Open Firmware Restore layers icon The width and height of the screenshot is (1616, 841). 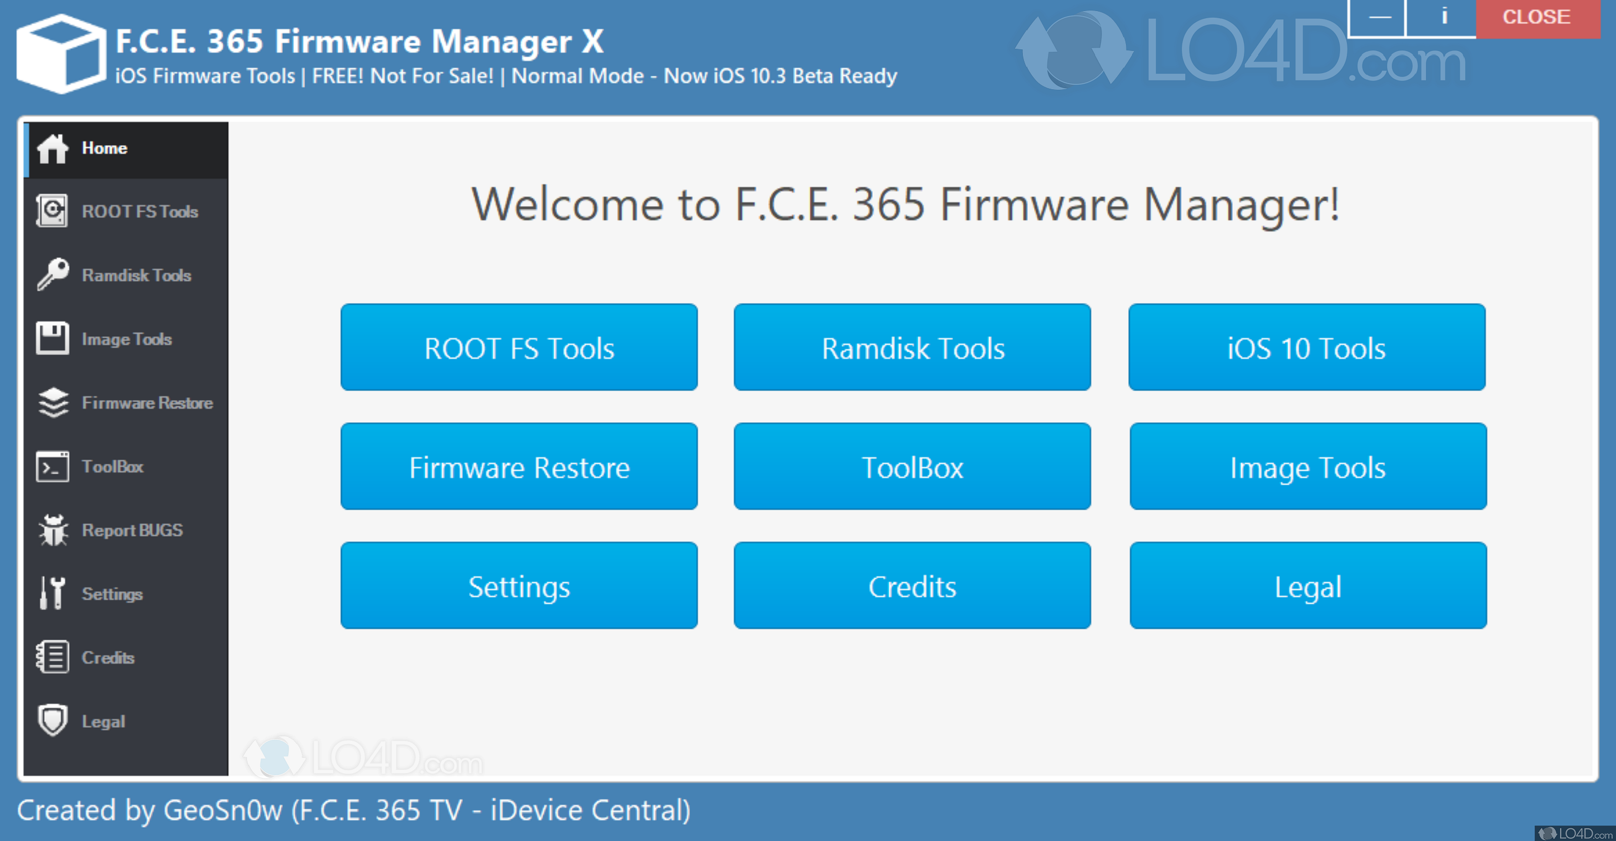[x=53, y=402]
